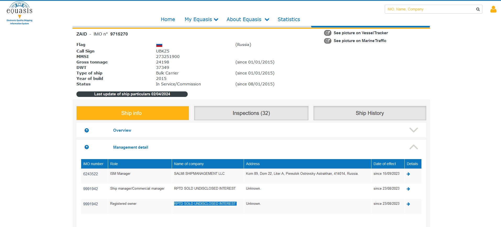
Task: Click gross tonnage value 24198
Action: [x=163, y=62]
